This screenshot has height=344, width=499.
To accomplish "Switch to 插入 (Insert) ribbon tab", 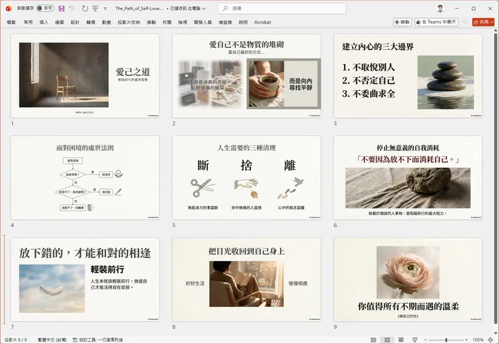I will point(44,22).
